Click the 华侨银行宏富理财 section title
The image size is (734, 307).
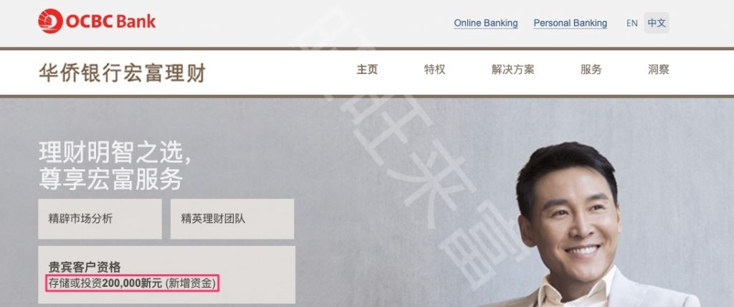122,72
